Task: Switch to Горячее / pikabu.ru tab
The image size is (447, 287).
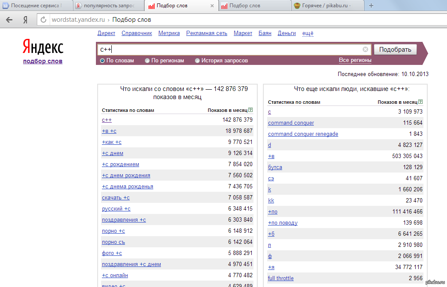Action: point(328,6)
